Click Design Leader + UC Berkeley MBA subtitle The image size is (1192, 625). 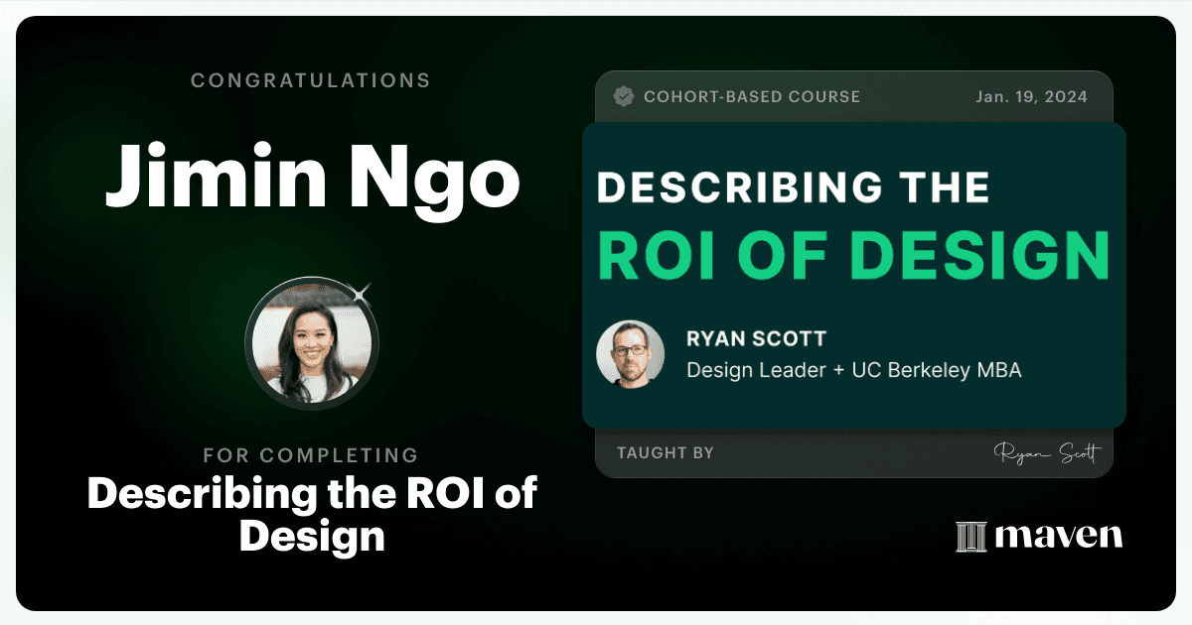[x=854, y=370]
